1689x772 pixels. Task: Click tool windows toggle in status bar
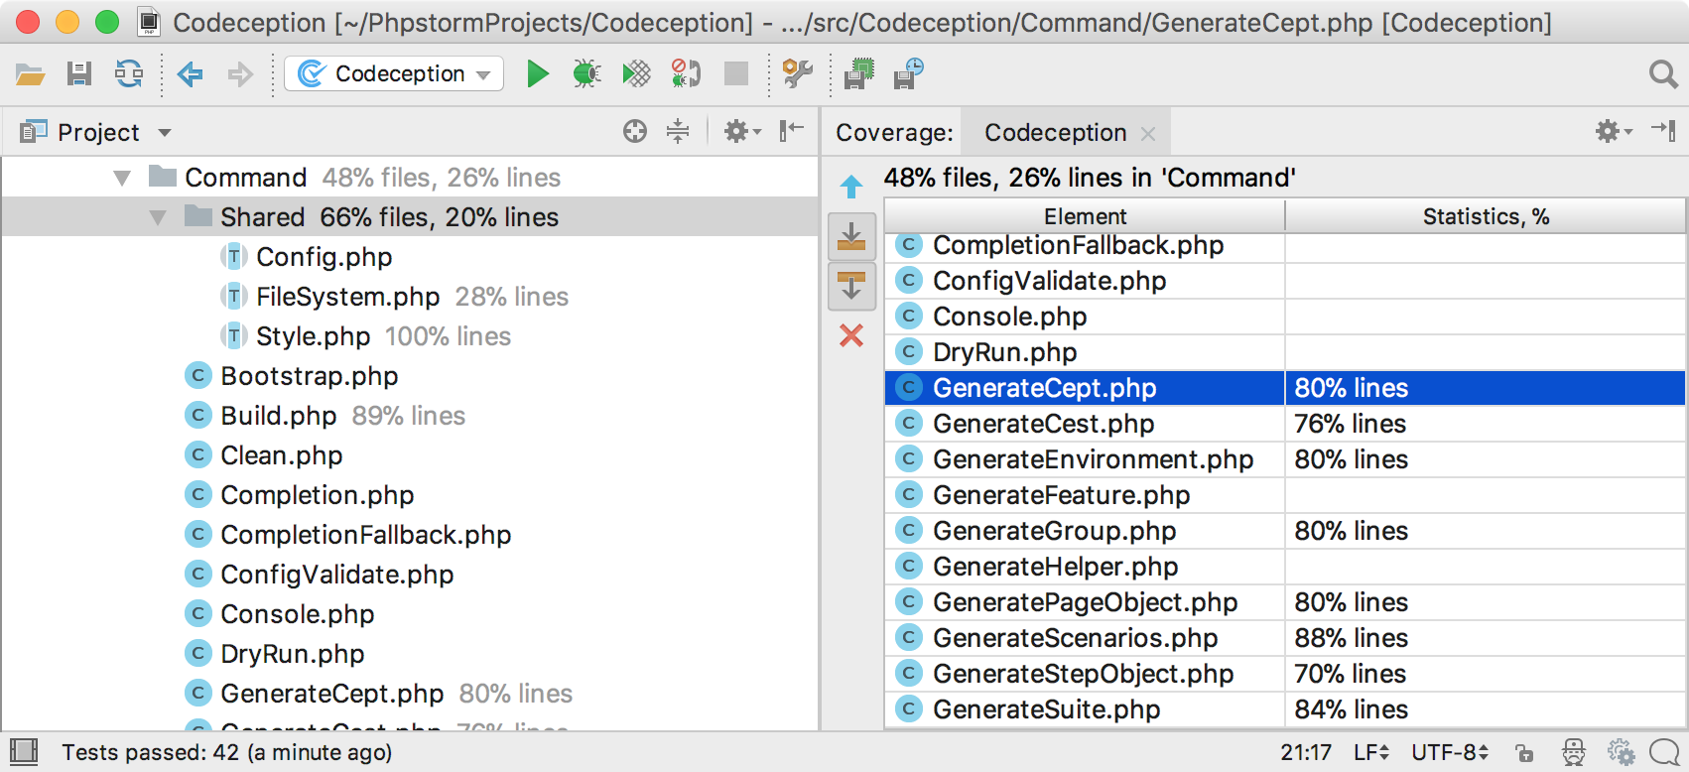pyautogui.click(x=24, y=752)
